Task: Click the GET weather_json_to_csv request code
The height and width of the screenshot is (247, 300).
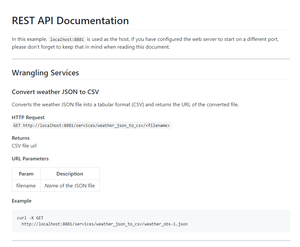Action: tap(91, 126)
